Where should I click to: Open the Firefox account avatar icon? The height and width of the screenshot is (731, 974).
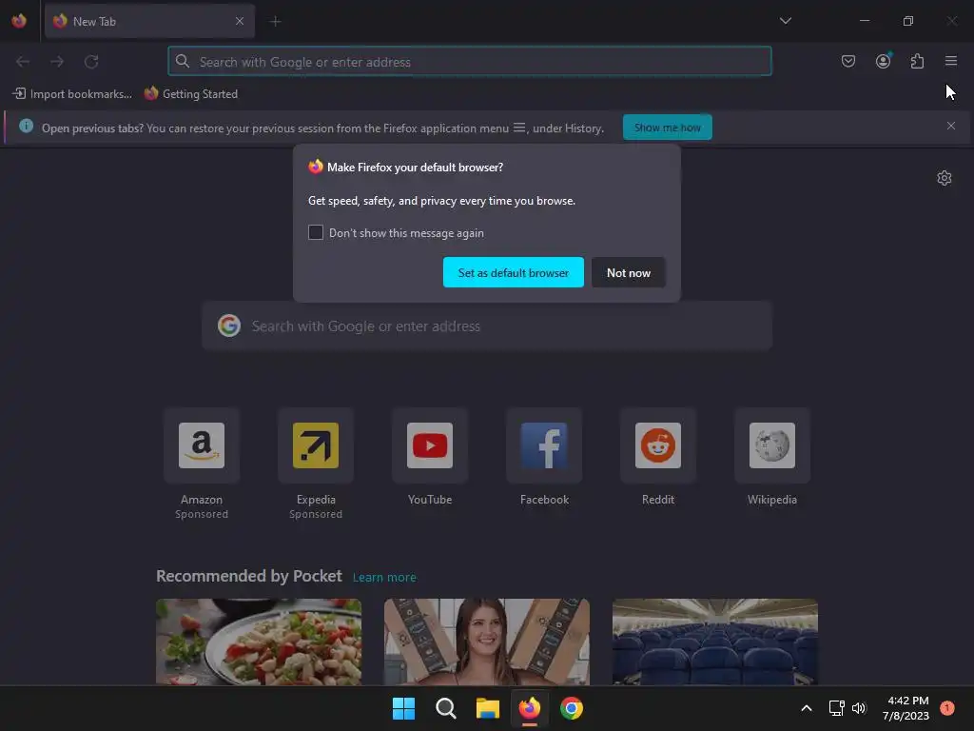[883, 61]
